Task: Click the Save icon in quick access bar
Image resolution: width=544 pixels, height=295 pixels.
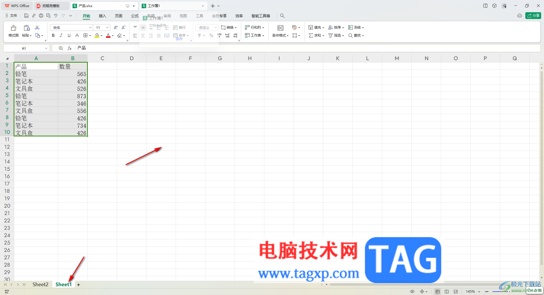Action: (26, 16)
